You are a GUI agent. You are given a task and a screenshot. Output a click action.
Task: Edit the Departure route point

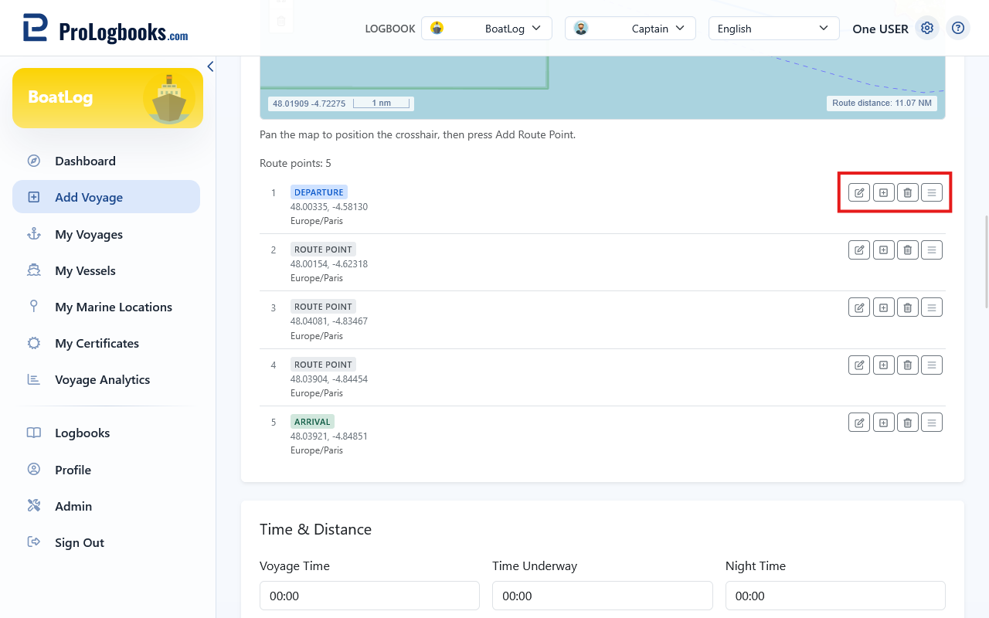[x=859, y=192]
